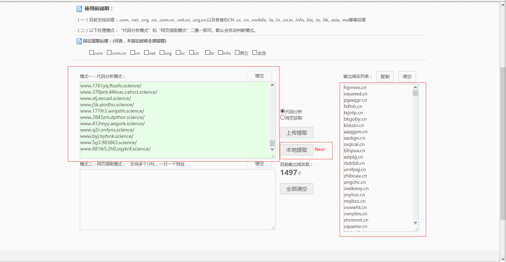Screen dimensions: 506x262
Task: Select the 代码分析 radio option
Action: [282, 111]
